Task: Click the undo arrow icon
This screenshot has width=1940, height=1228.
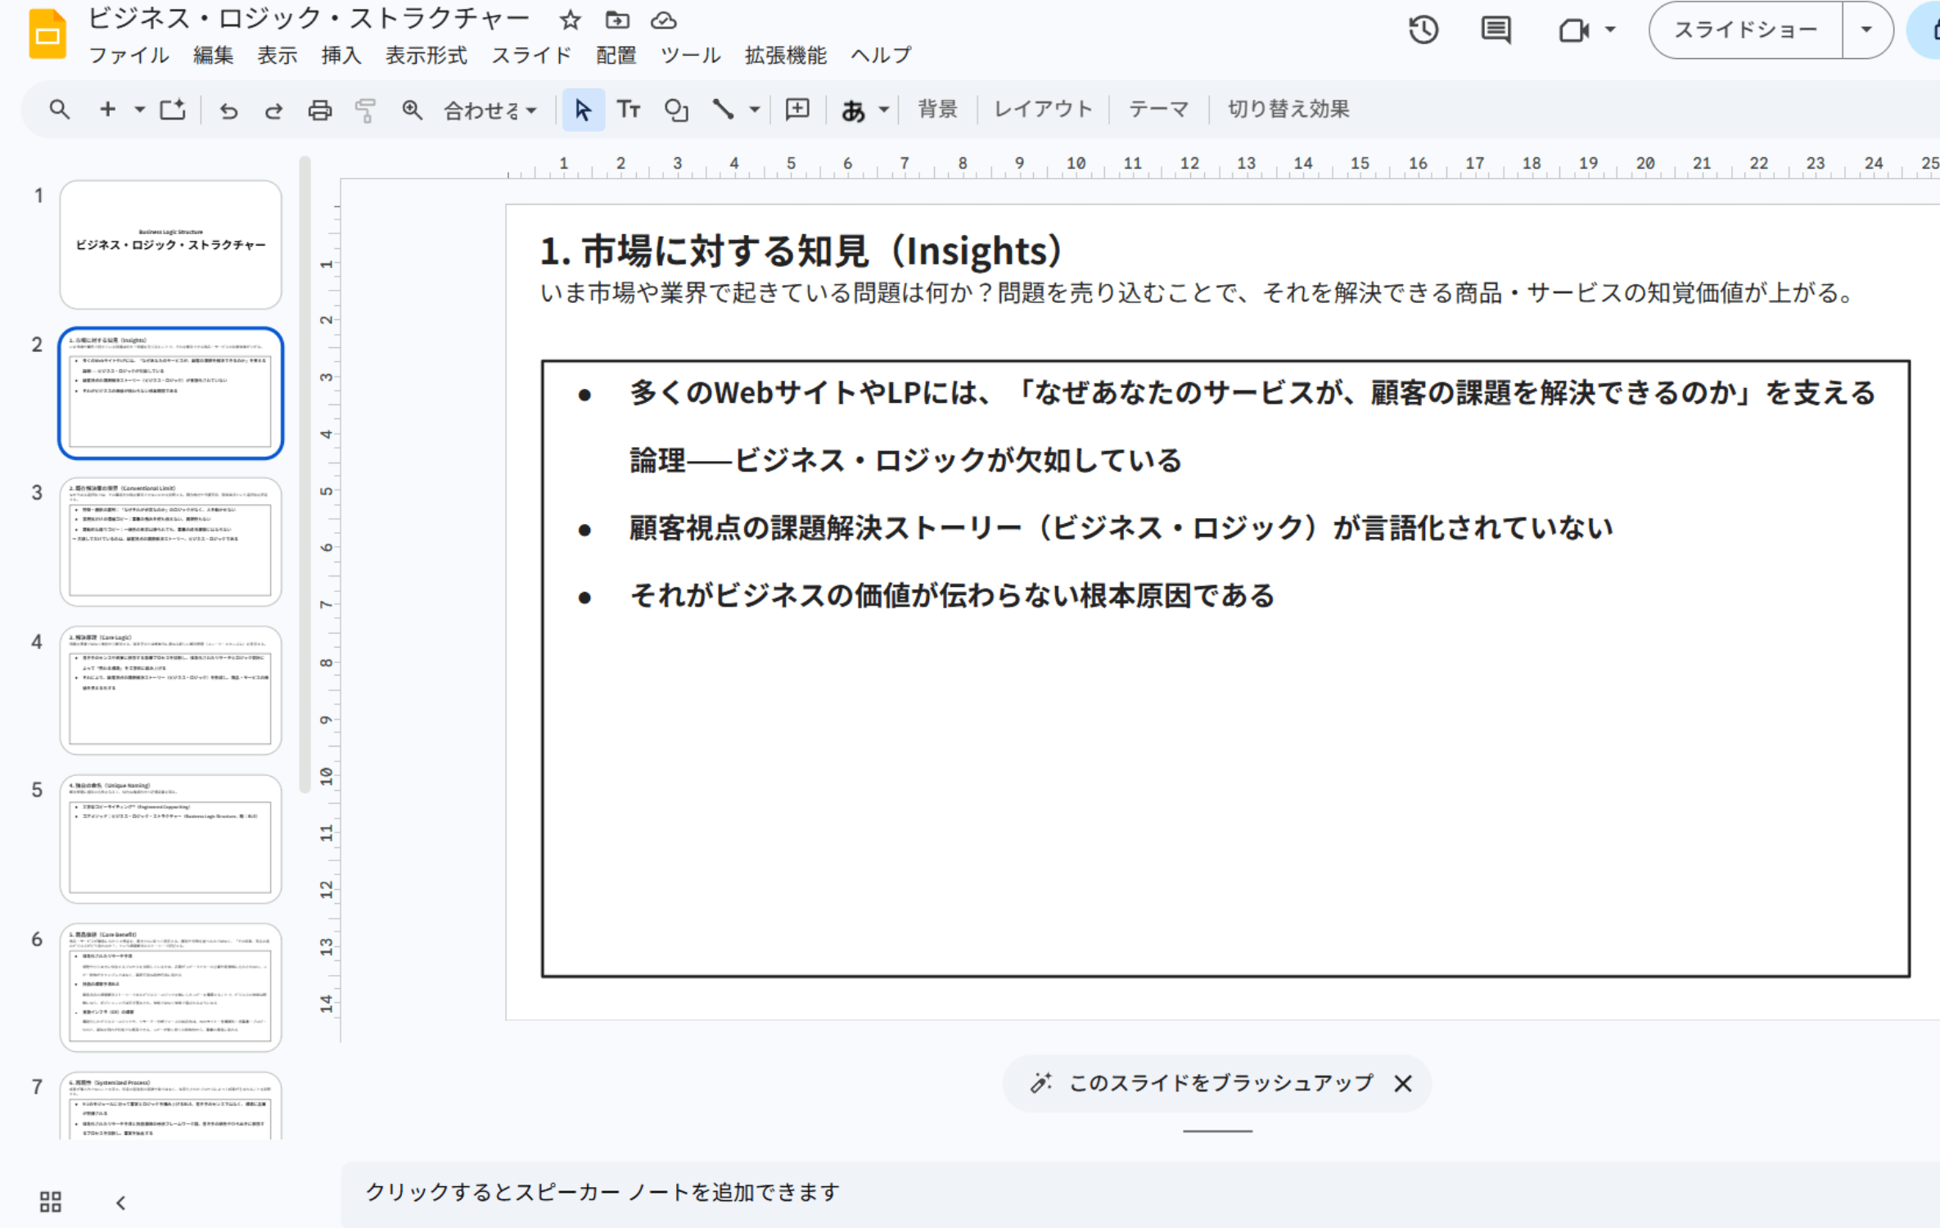Action: click(x=228, y=110)
